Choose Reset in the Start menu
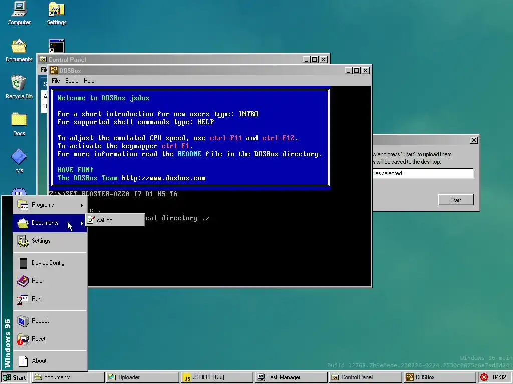Viewport: 513px width, 384px height. 50,339
